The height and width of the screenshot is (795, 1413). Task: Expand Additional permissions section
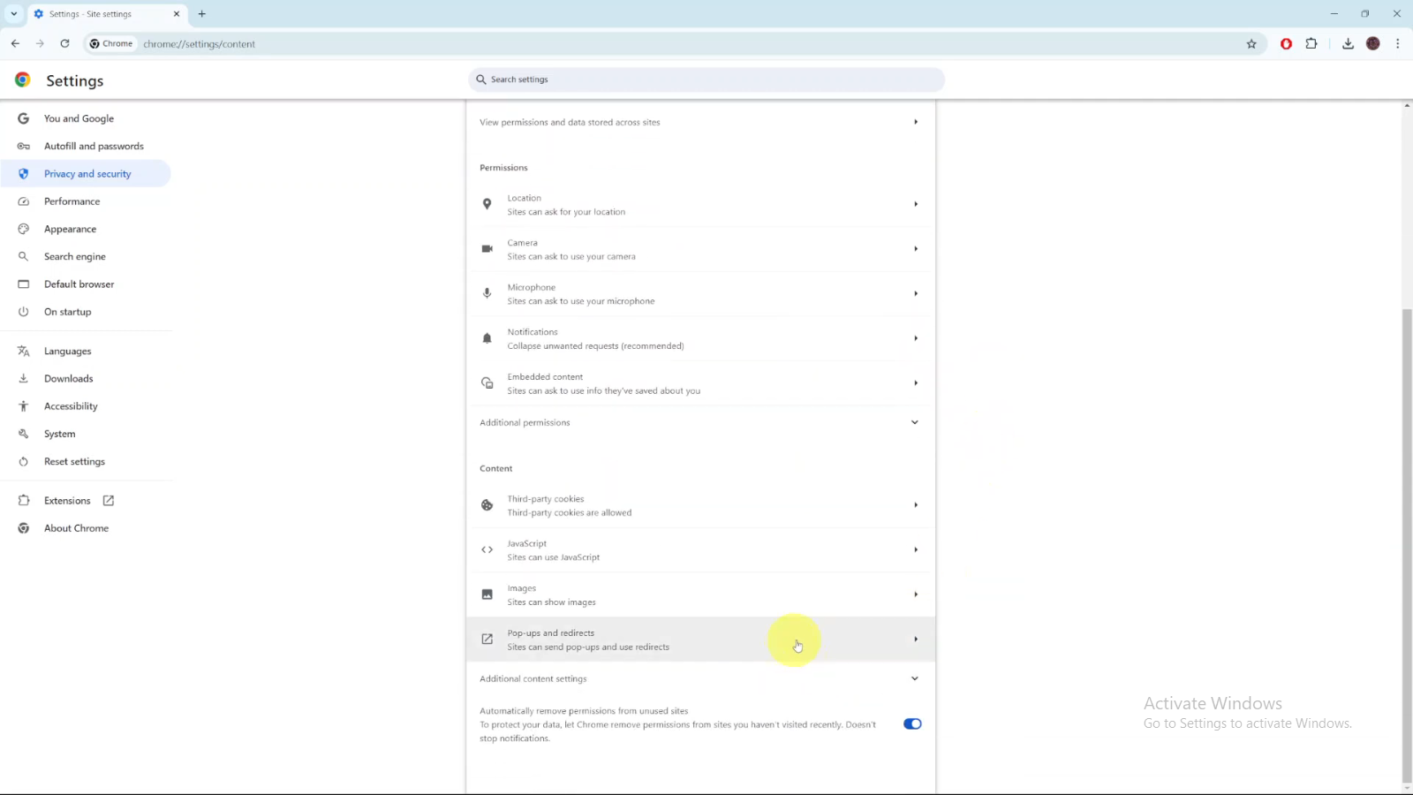point(700,422)
